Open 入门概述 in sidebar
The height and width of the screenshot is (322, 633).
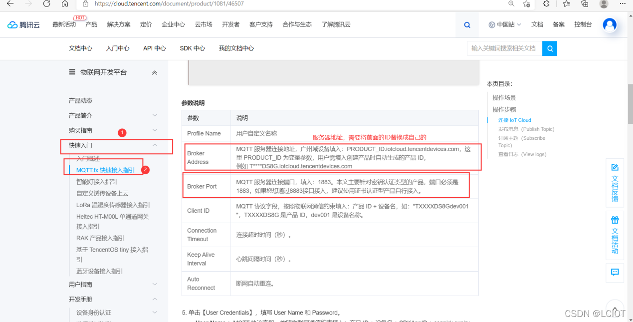(x=88, y=159)
